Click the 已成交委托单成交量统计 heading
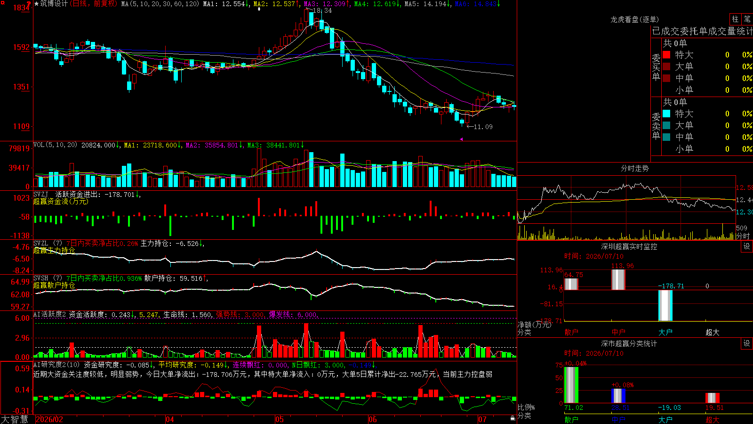Image resolution: width=753 pixels, height=424 pixels. coord(702,31)
